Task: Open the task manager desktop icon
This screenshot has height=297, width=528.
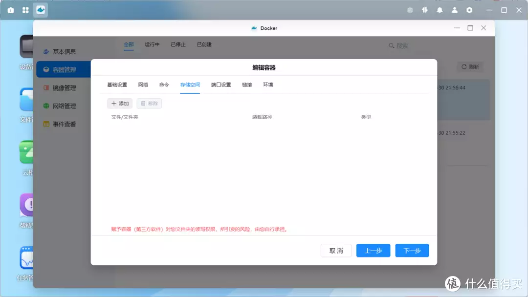Action: click(x=26, y=258)
